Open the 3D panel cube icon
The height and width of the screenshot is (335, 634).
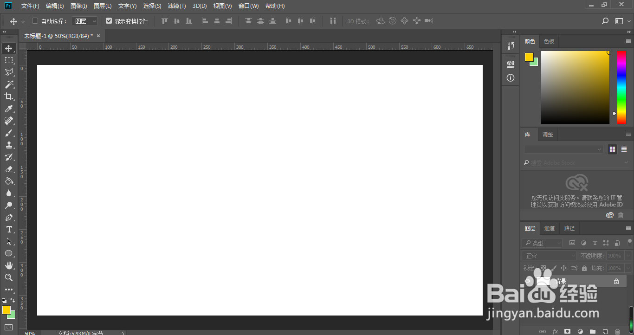click(511, 63)
